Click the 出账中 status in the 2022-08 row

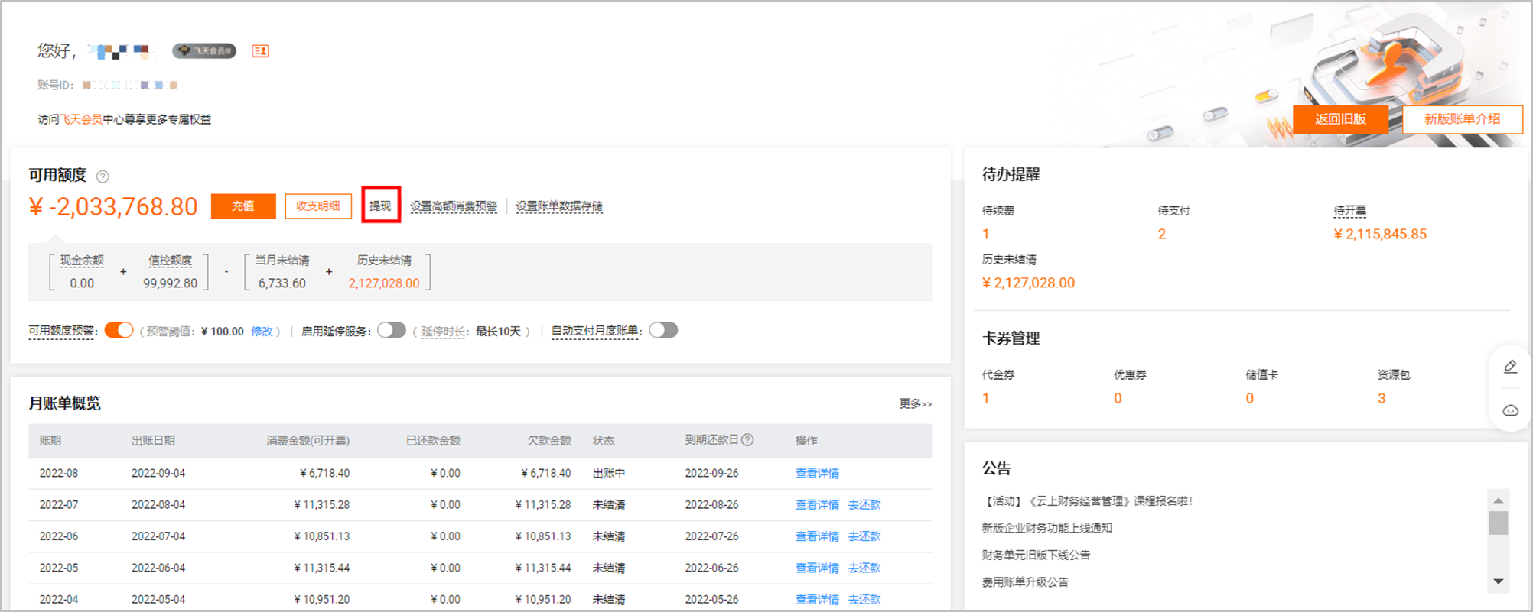(x=609, y=473)
